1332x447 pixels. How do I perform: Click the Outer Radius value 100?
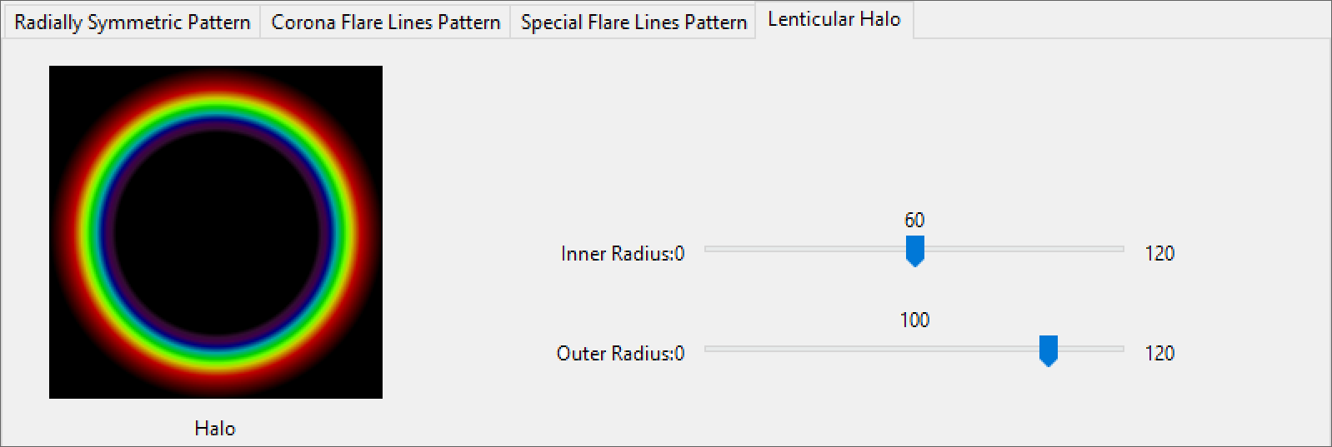point(914,320)
